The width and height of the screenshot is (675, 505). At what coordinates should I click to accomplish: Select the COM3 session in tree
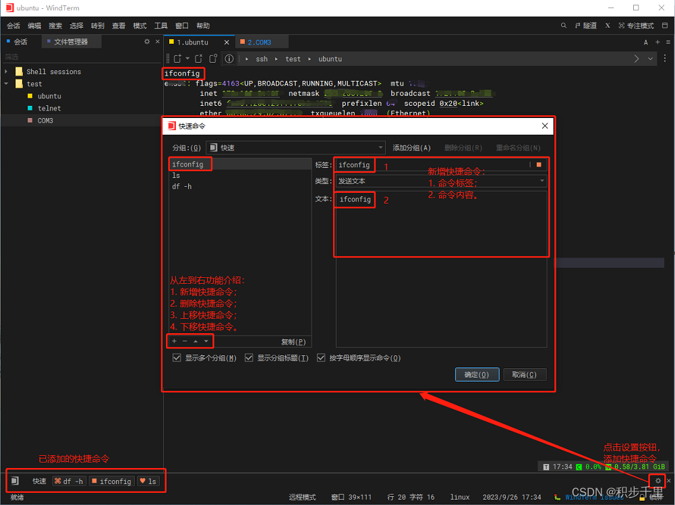pos(45,121)
